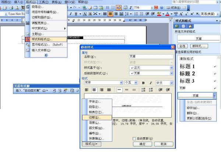The height and width of the screenshot is (152, 221).
Task: Click 修改(M)... in the style context menu
Action: 192,108
